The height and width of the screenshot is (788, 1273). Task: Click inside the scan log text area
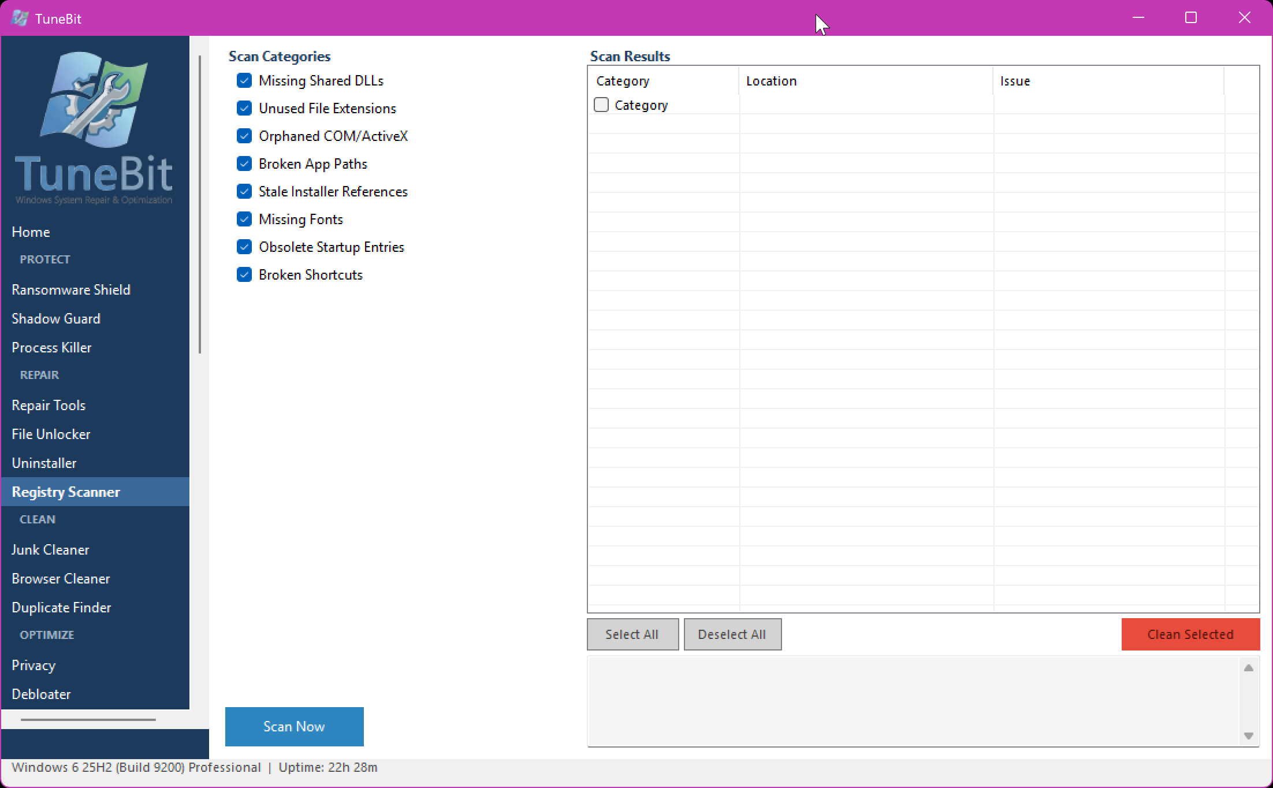[x=914, y=701]
